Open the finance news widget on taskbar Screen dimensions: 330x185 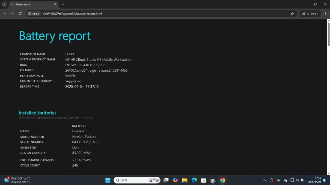coord(18,180)
